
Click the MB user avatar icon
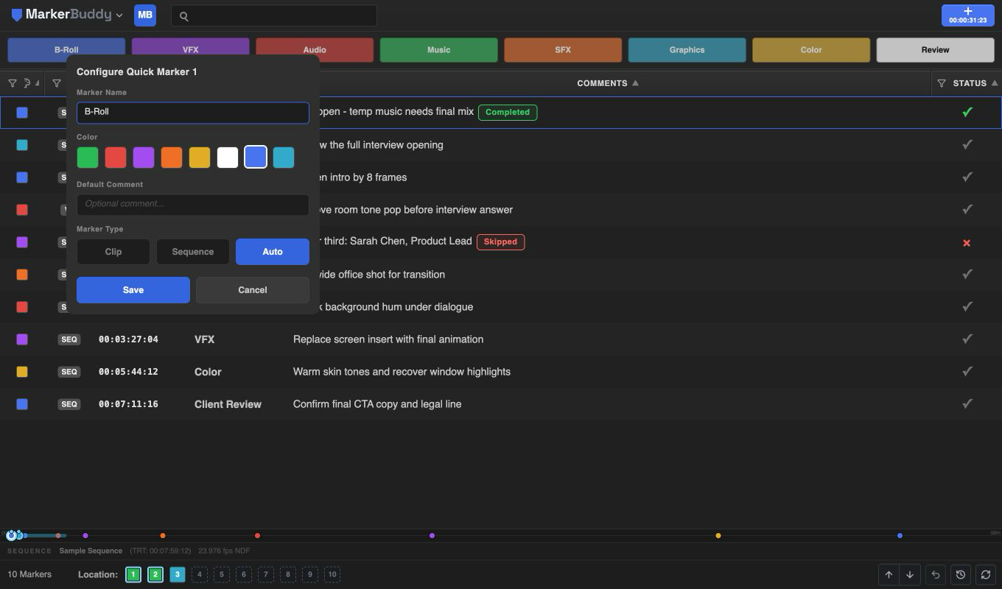pos(145,15)
